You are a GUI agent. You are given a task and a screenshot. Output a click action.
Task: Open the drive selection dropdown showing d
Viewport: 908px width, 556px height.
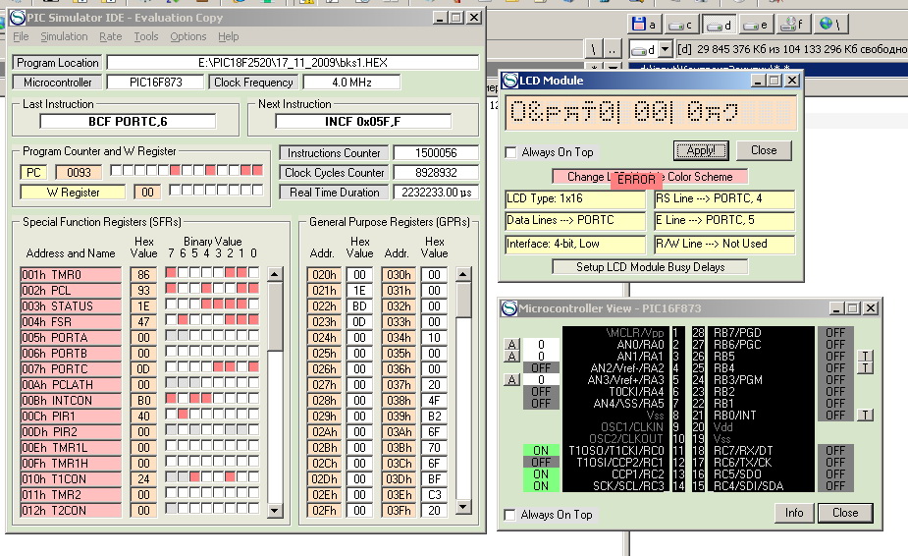tap(666, 50)
